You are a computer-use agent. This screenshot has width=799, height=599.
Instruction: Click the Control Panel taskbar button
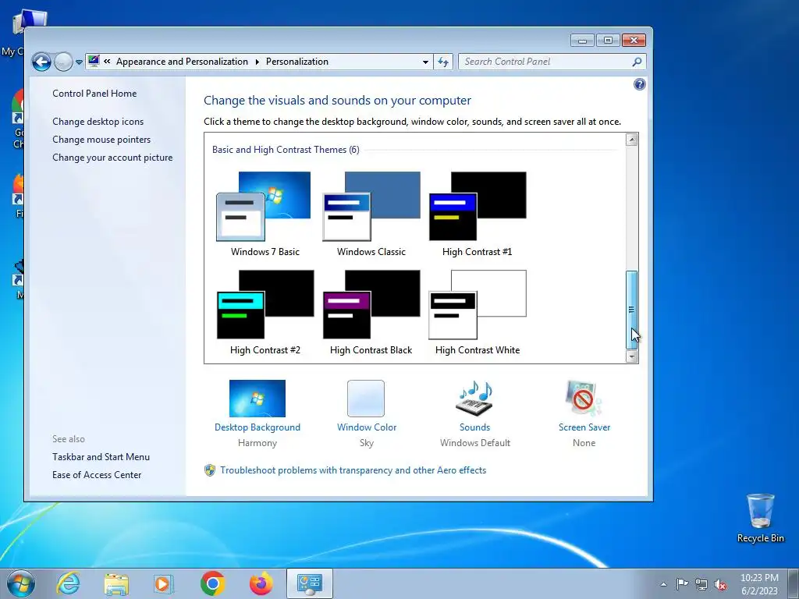click(x=309, y=583)
